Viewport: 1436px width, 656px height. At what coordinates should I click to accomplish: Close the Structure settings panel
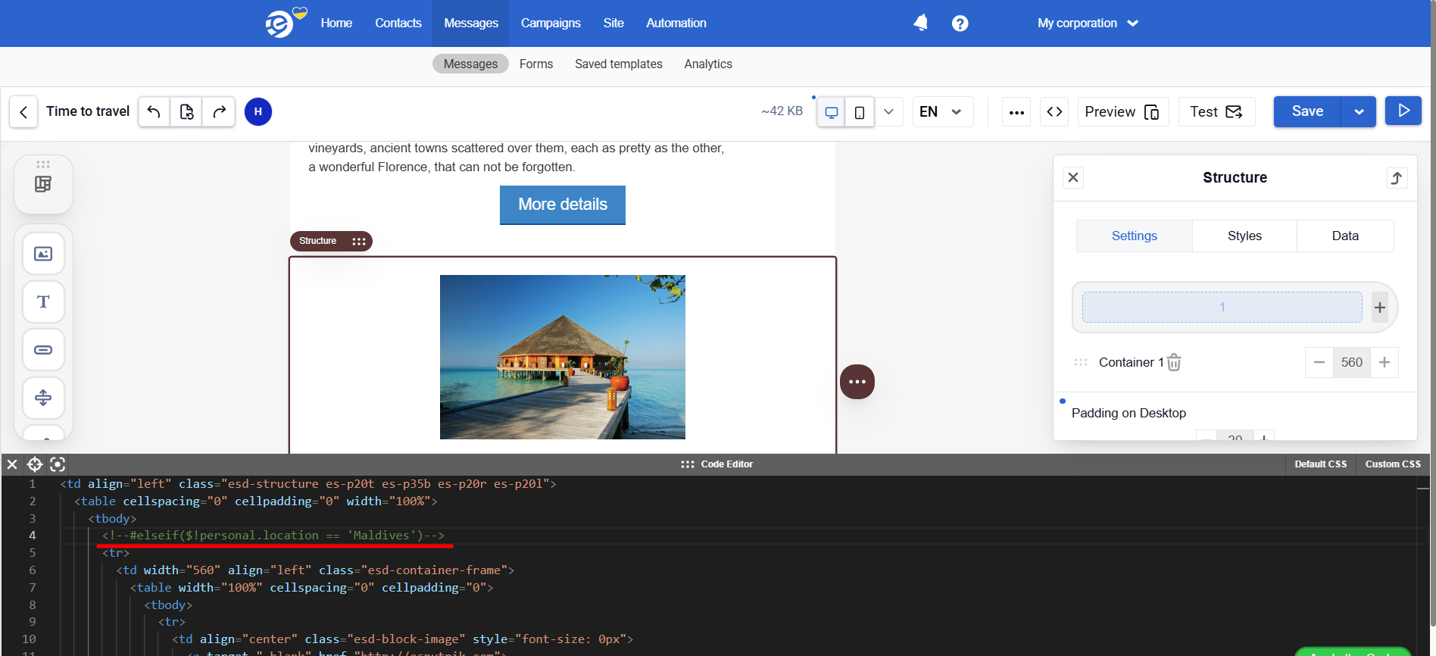click(1073, 177)
